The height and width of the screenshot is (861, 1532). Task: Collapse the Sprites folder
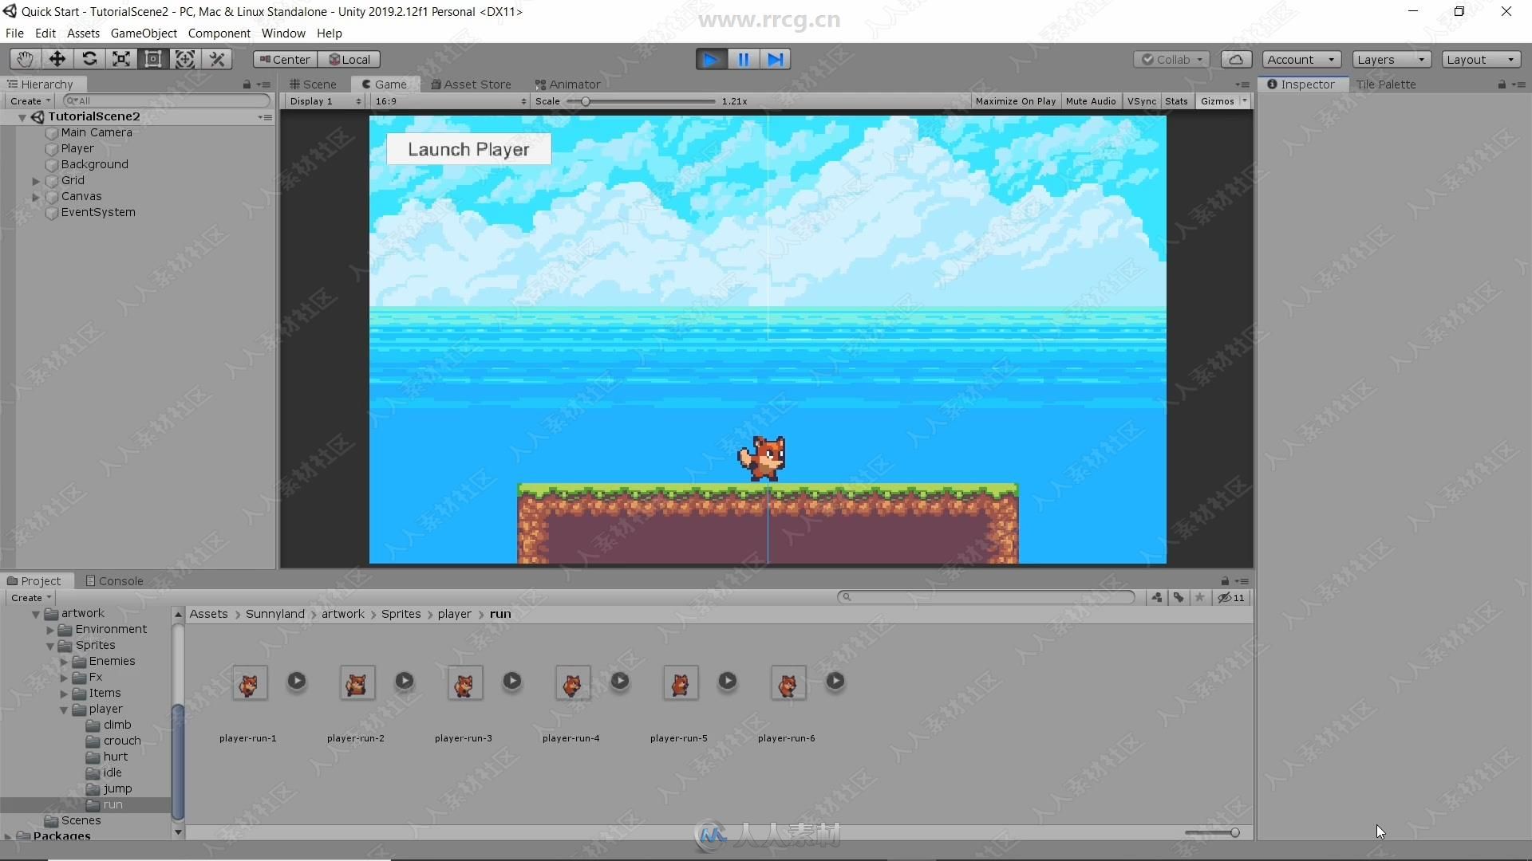coord(50,646)
